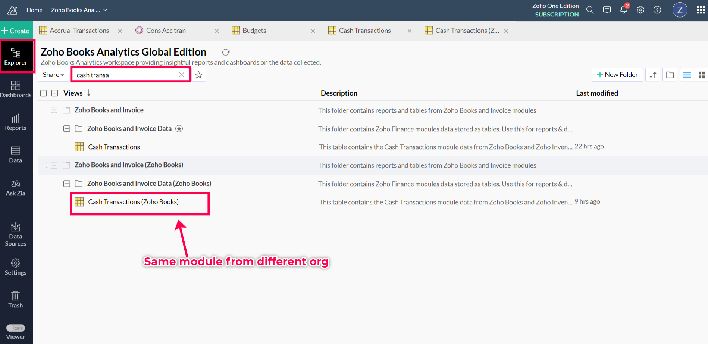Open the notifications bell

point(624,10)
